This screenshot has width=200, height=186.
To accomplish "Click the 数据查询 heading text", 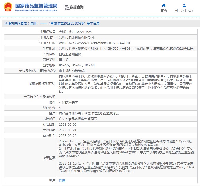I will 76,7.
